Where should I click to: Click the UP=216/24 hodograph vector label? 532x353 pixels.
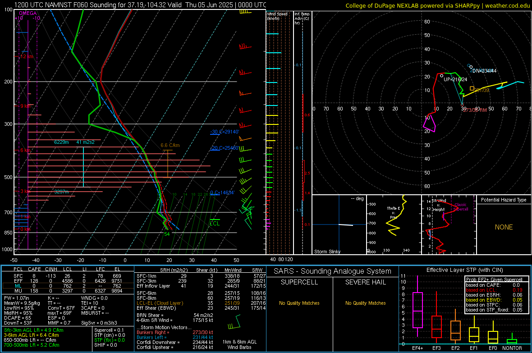tap(455, 79)
